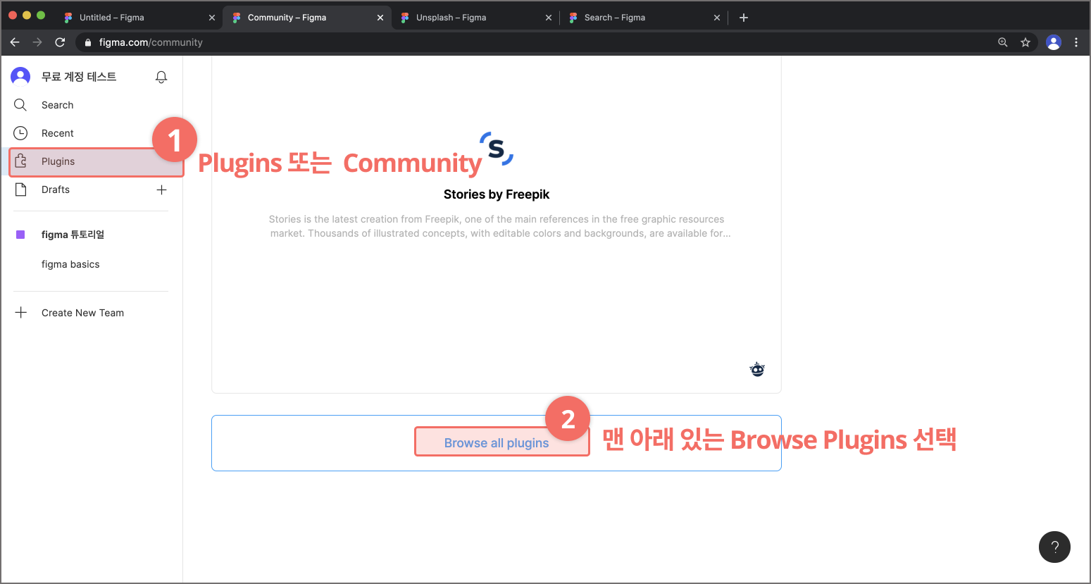
Task: Close the Search – Figma tab
Action: (x=717, y=18)
